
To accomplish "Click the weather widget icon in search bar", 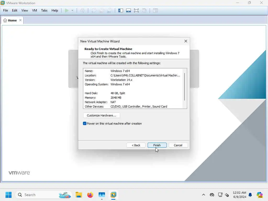I will [x=65, y=195].
